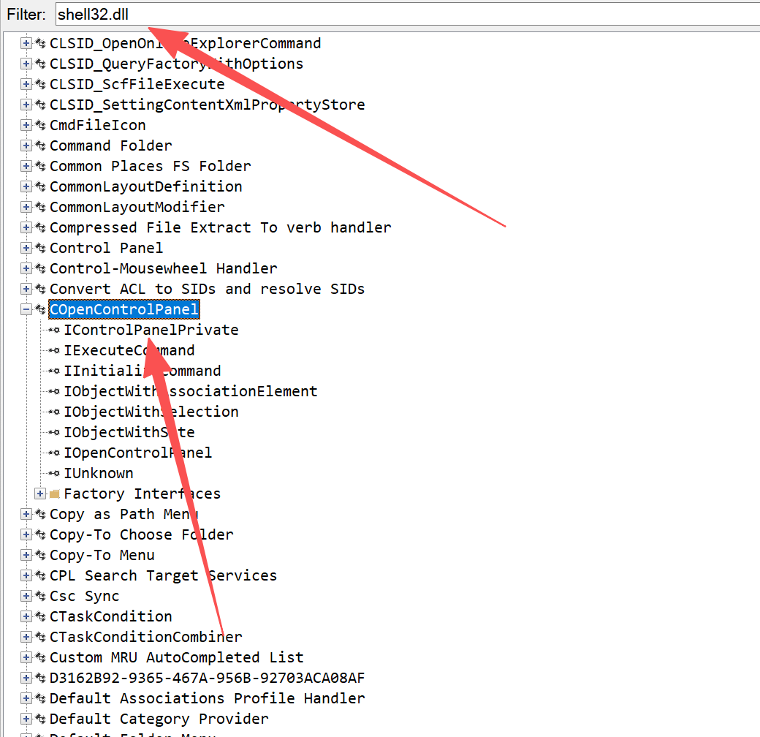Click the IOpenControlPanel interface icon

point(55,453)
